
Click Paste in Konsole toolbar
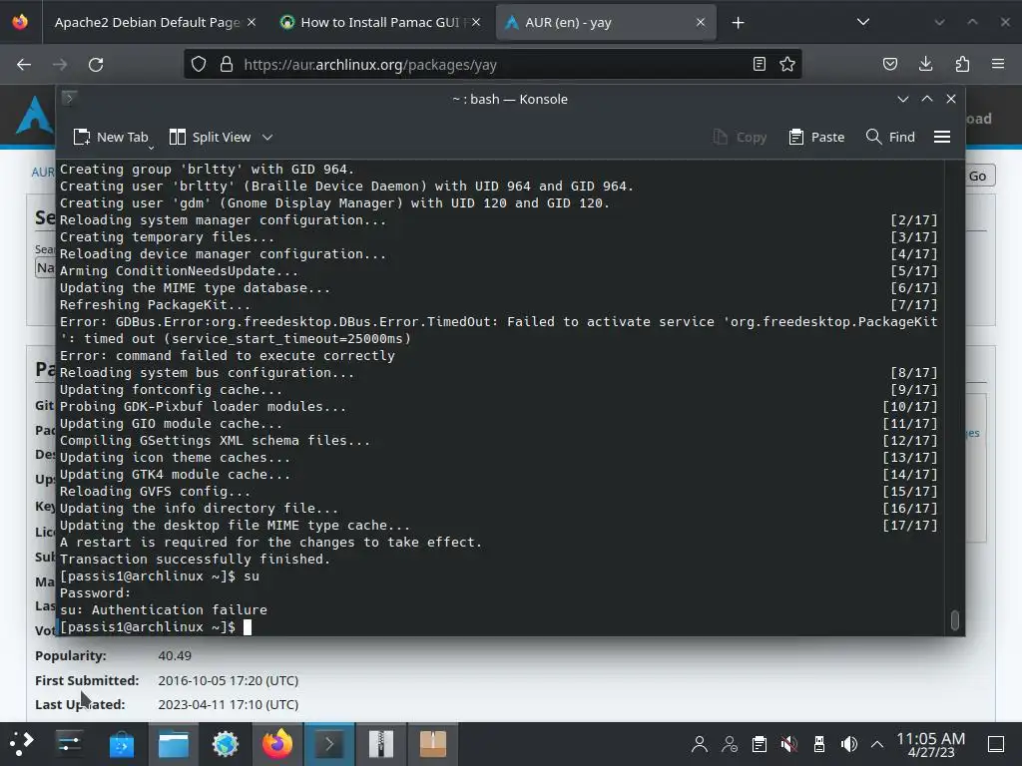pos(816,138)
